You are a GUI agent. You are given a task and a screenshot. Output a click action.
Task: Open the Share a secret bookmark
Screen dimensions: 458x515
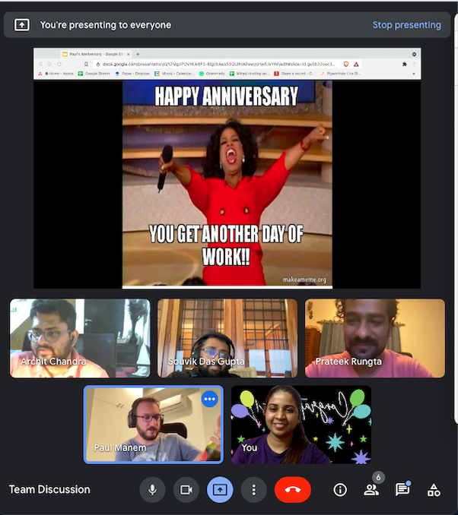[x=294, y=74]
